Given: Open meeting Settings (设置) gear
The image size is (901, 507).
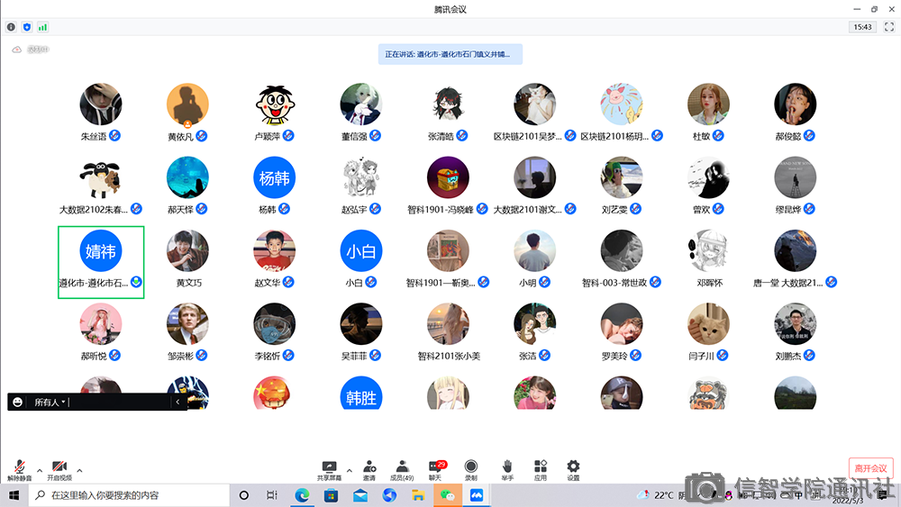Looking at the screenshot, I should click(x=573, y=468).
